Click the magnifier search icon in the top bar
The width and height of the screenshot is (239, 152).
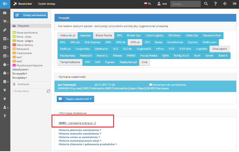tap(206, 4)
